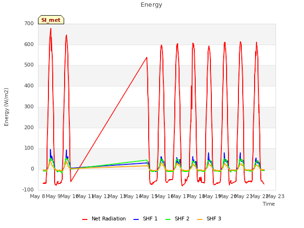This screenshot has width=304, height=228.
Task: Click the red line at the 540 data-gap endpoint
Action: click(147, 57)
